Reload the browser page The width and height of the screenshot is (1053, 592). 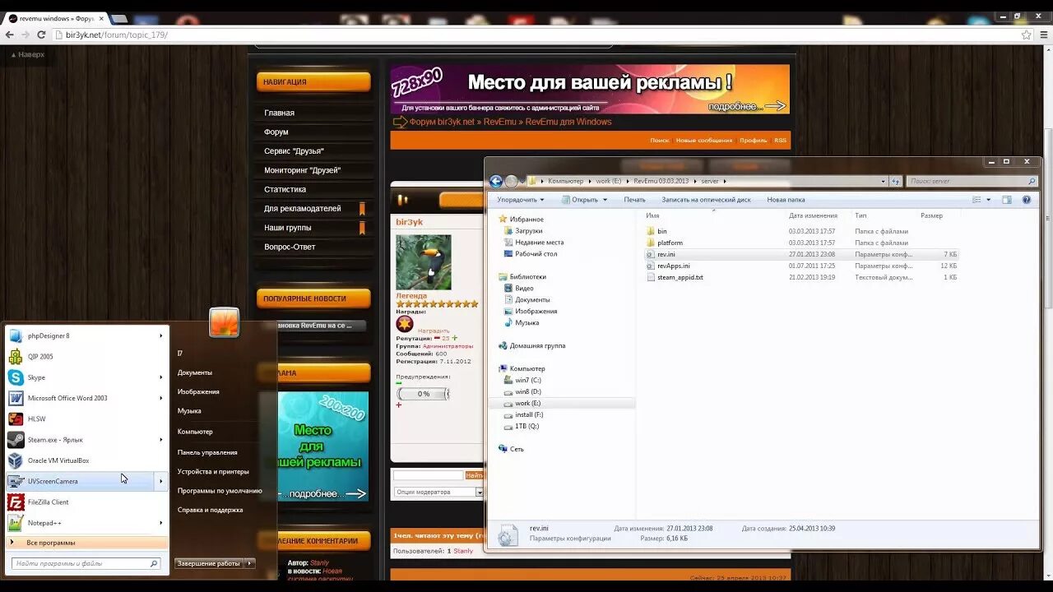coord(42,35)
